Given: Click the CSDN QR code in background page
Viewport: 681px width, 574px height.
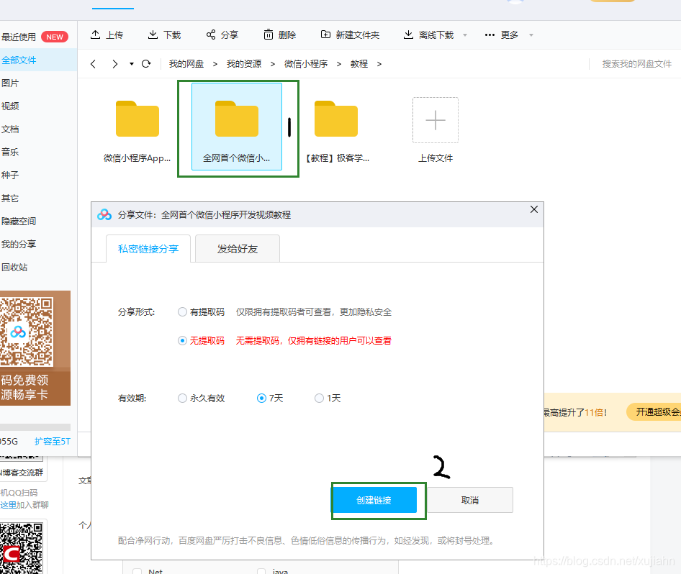Looking at the screenshot, I should (22, 548).
